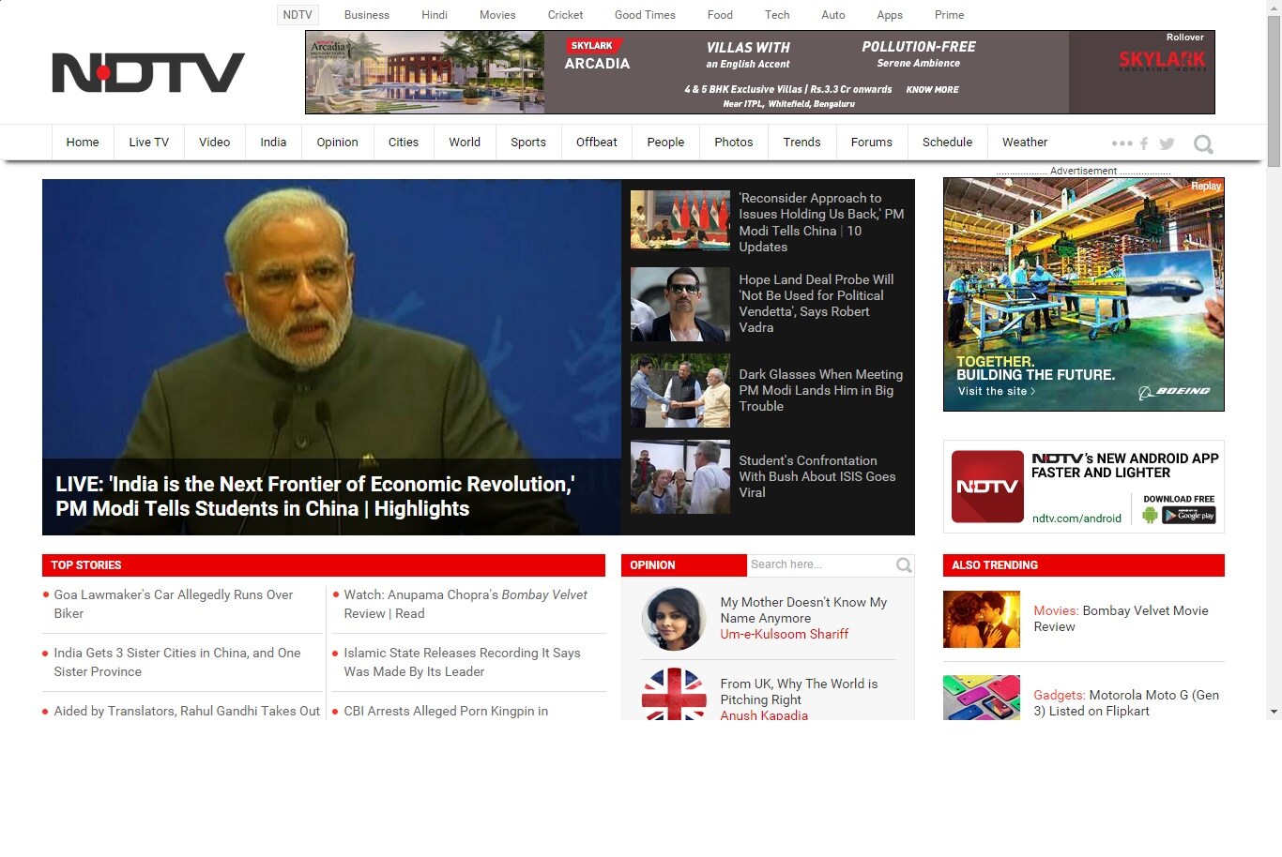This screenshot has width=1282, height=857.
Task: Click the Modi China talks thumbnail
Action: (680, 220)
